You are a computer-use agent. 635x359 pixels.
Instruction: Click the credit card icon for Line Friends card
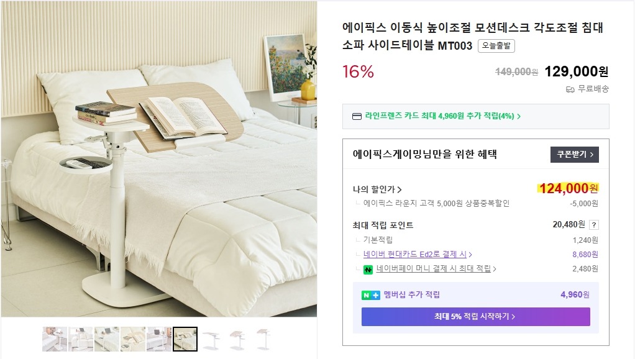357,116
